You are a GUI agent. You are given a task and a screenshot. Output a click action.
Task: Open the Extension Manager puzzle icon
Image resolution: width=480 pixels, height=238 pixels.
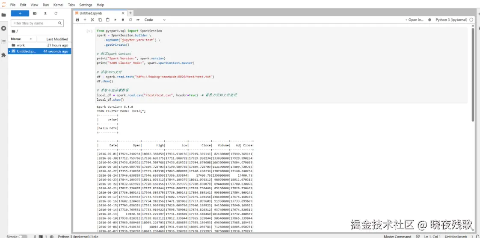[4, 55]
